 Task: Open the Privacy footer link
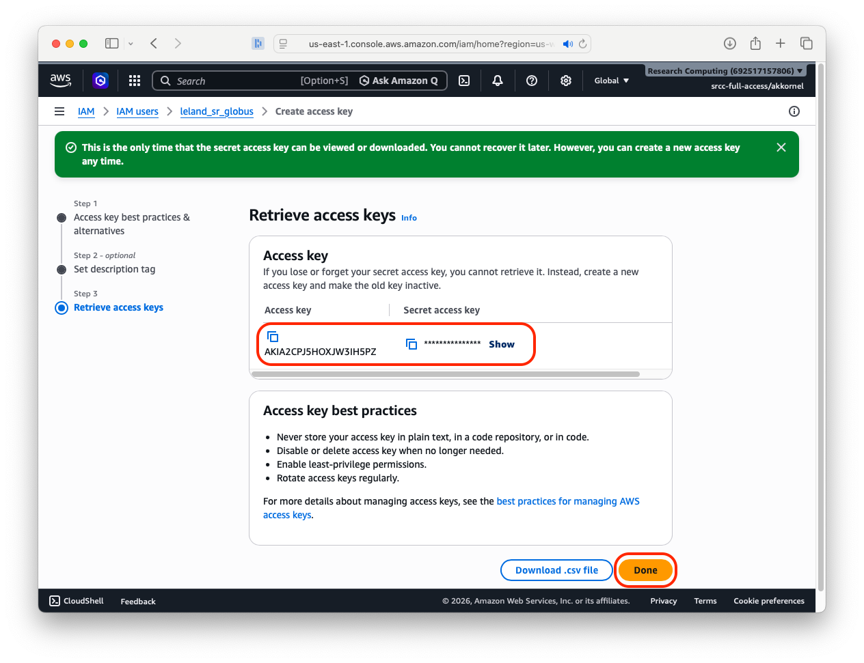tap(664, 601)
